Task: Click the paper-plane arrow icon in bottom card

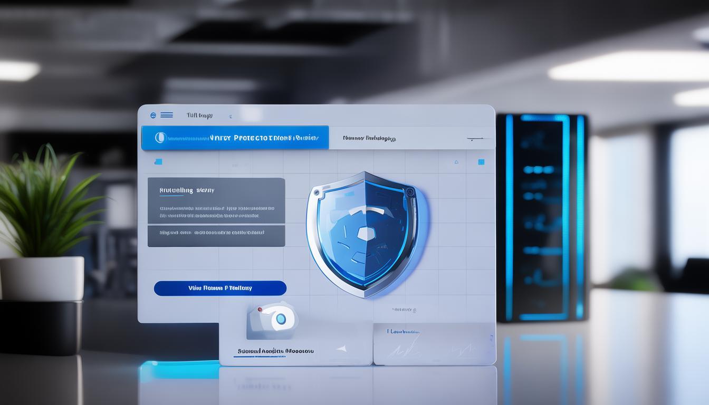Action: (341, 348)
